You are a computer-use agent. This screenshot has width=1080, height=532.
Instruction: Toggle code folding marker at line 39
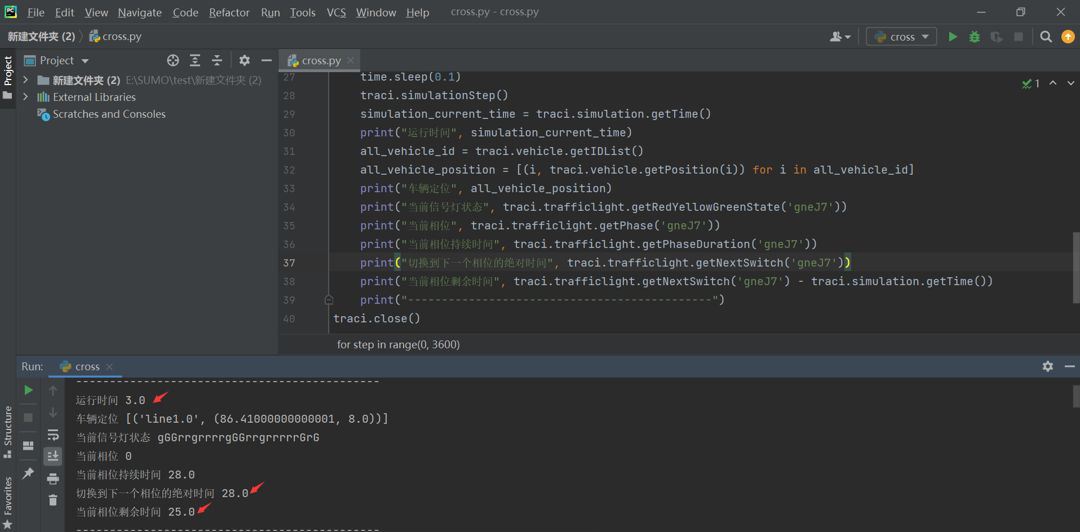(329, 300)
